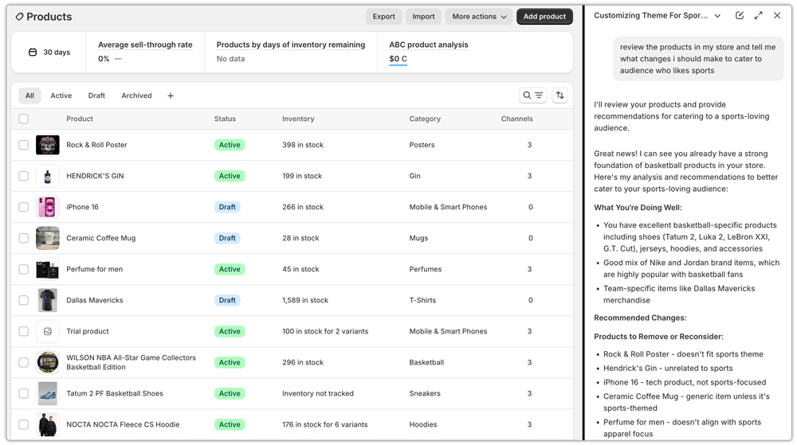Click the Import button

[423, 17]
